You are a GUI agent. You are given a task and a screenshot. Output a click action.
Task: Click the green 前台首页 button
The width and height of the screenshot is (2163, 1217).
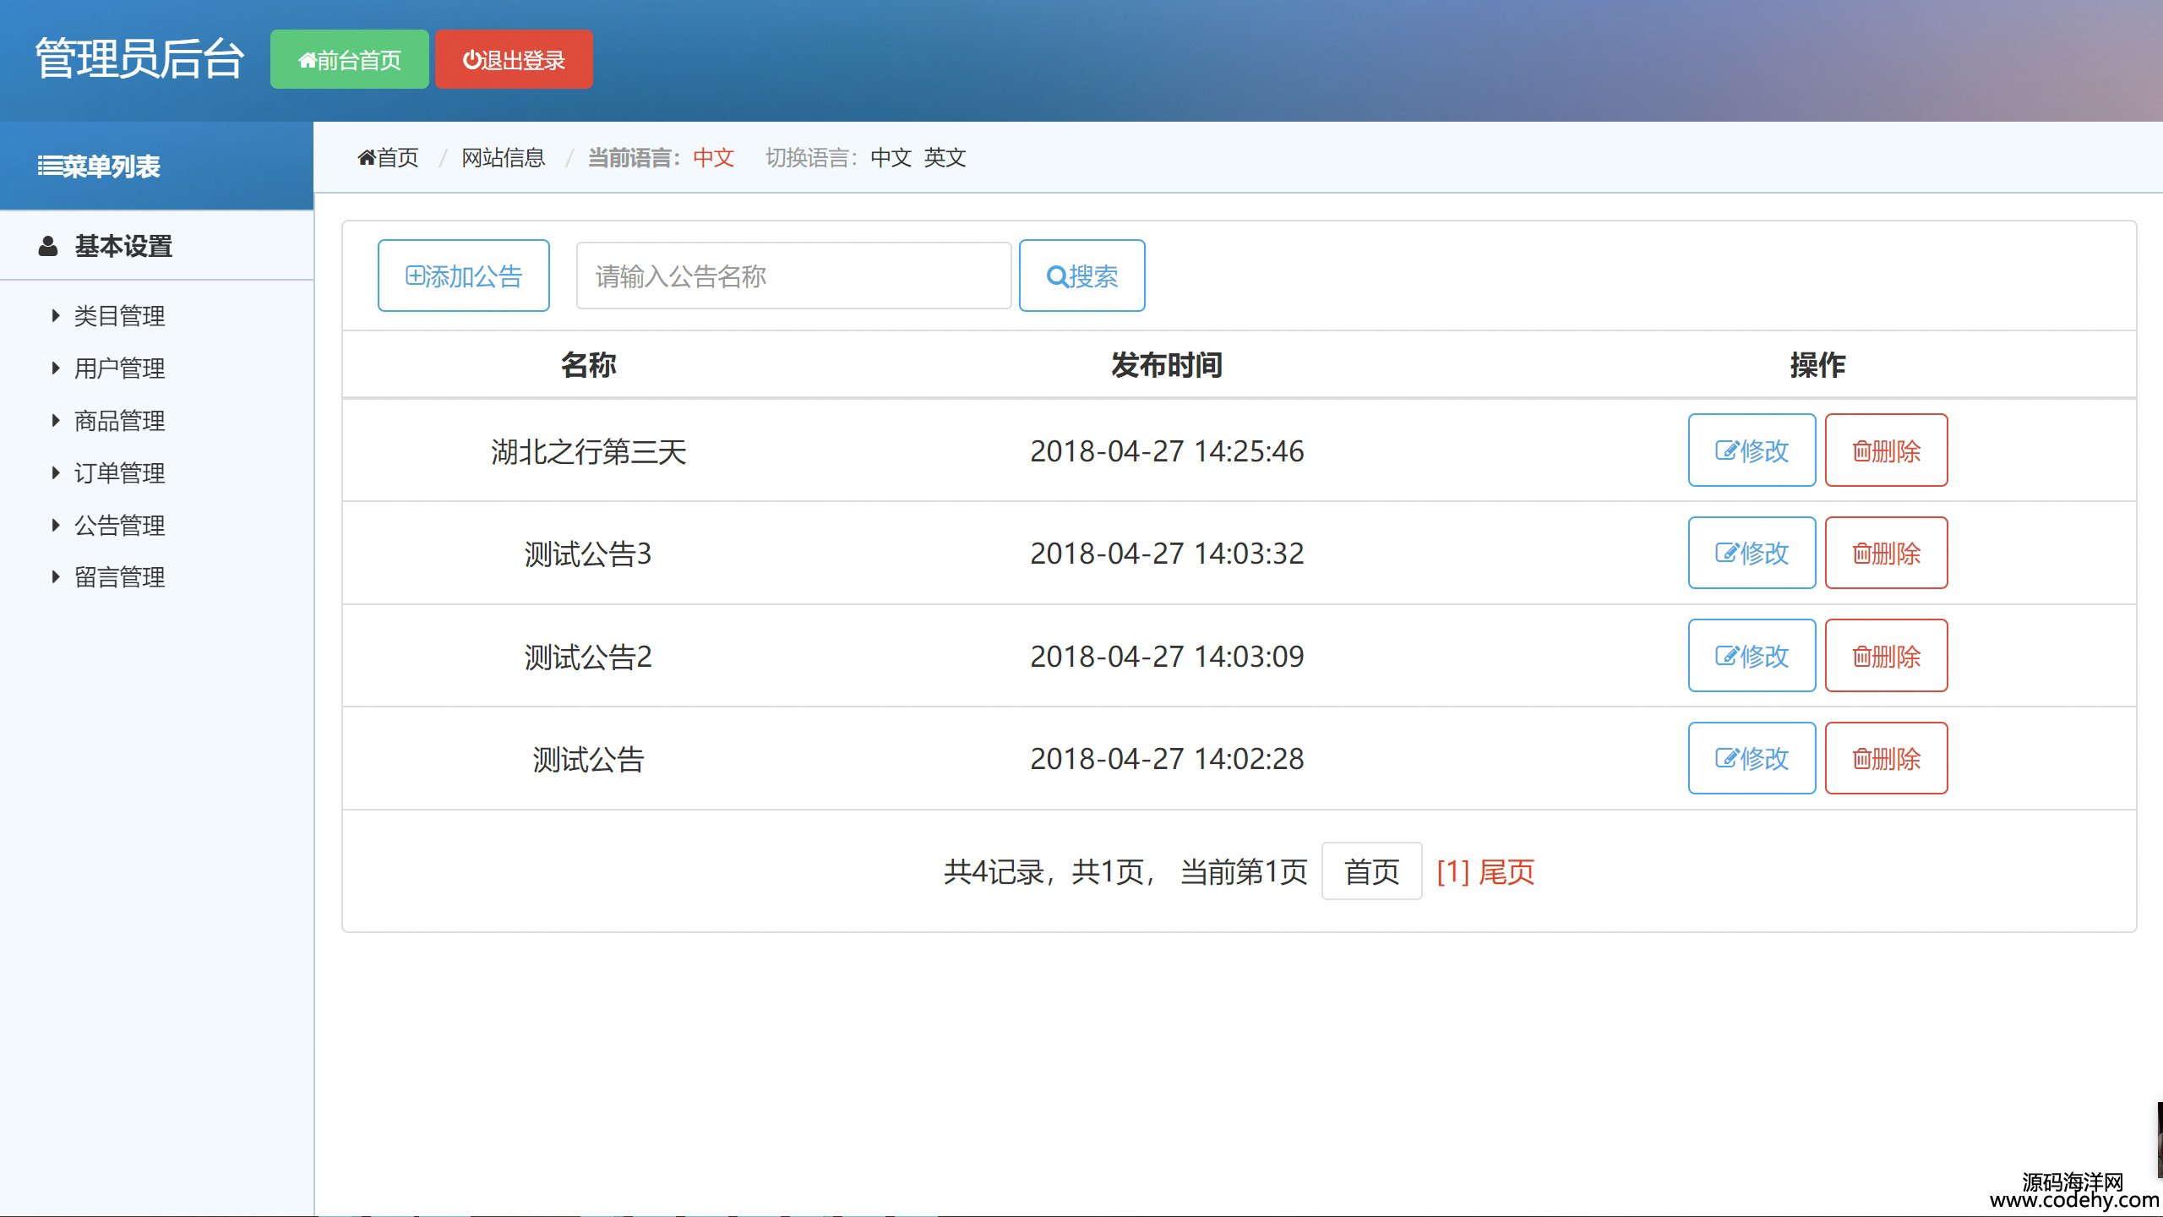tap(349, 60)
